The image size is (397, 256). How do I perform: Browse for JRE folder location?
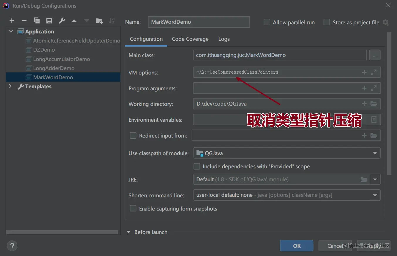pyautogui.click(x=364, y=179)
